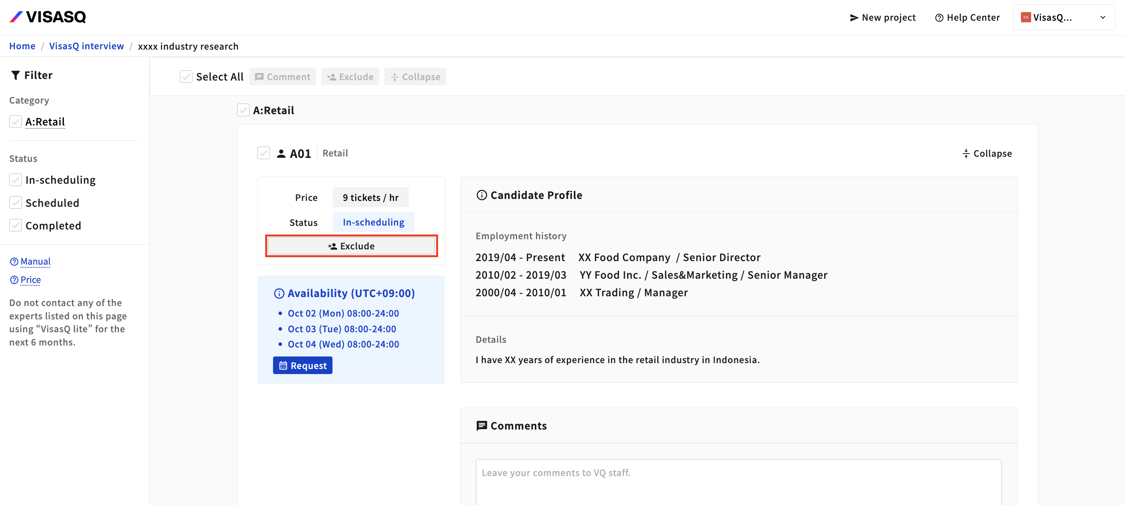Click the Help Center question mark icon
Screen dimensions: 1125x505
click(939, 18)
